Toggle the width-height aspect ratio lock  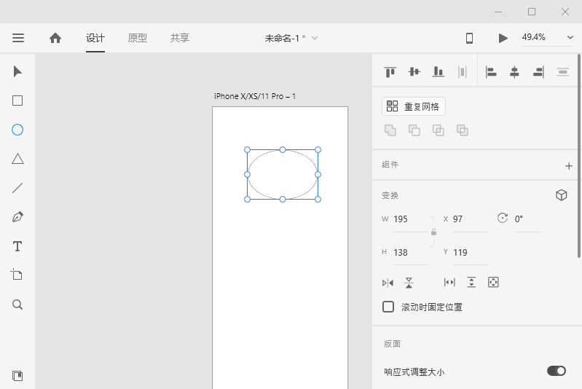tap(433, 232)
